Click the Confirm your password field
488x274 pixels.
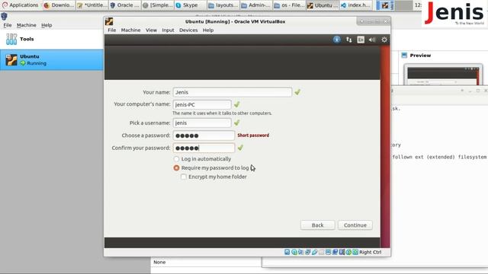[204, 148]
